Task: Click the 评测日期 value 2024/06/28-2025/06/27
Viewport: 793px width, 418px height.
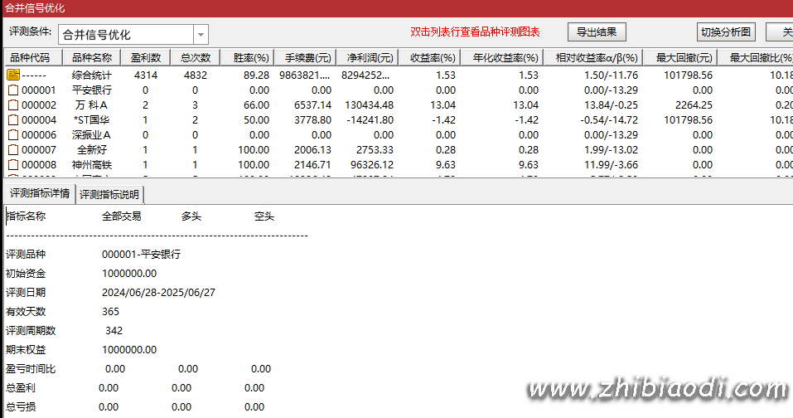Action: [158, 293]
